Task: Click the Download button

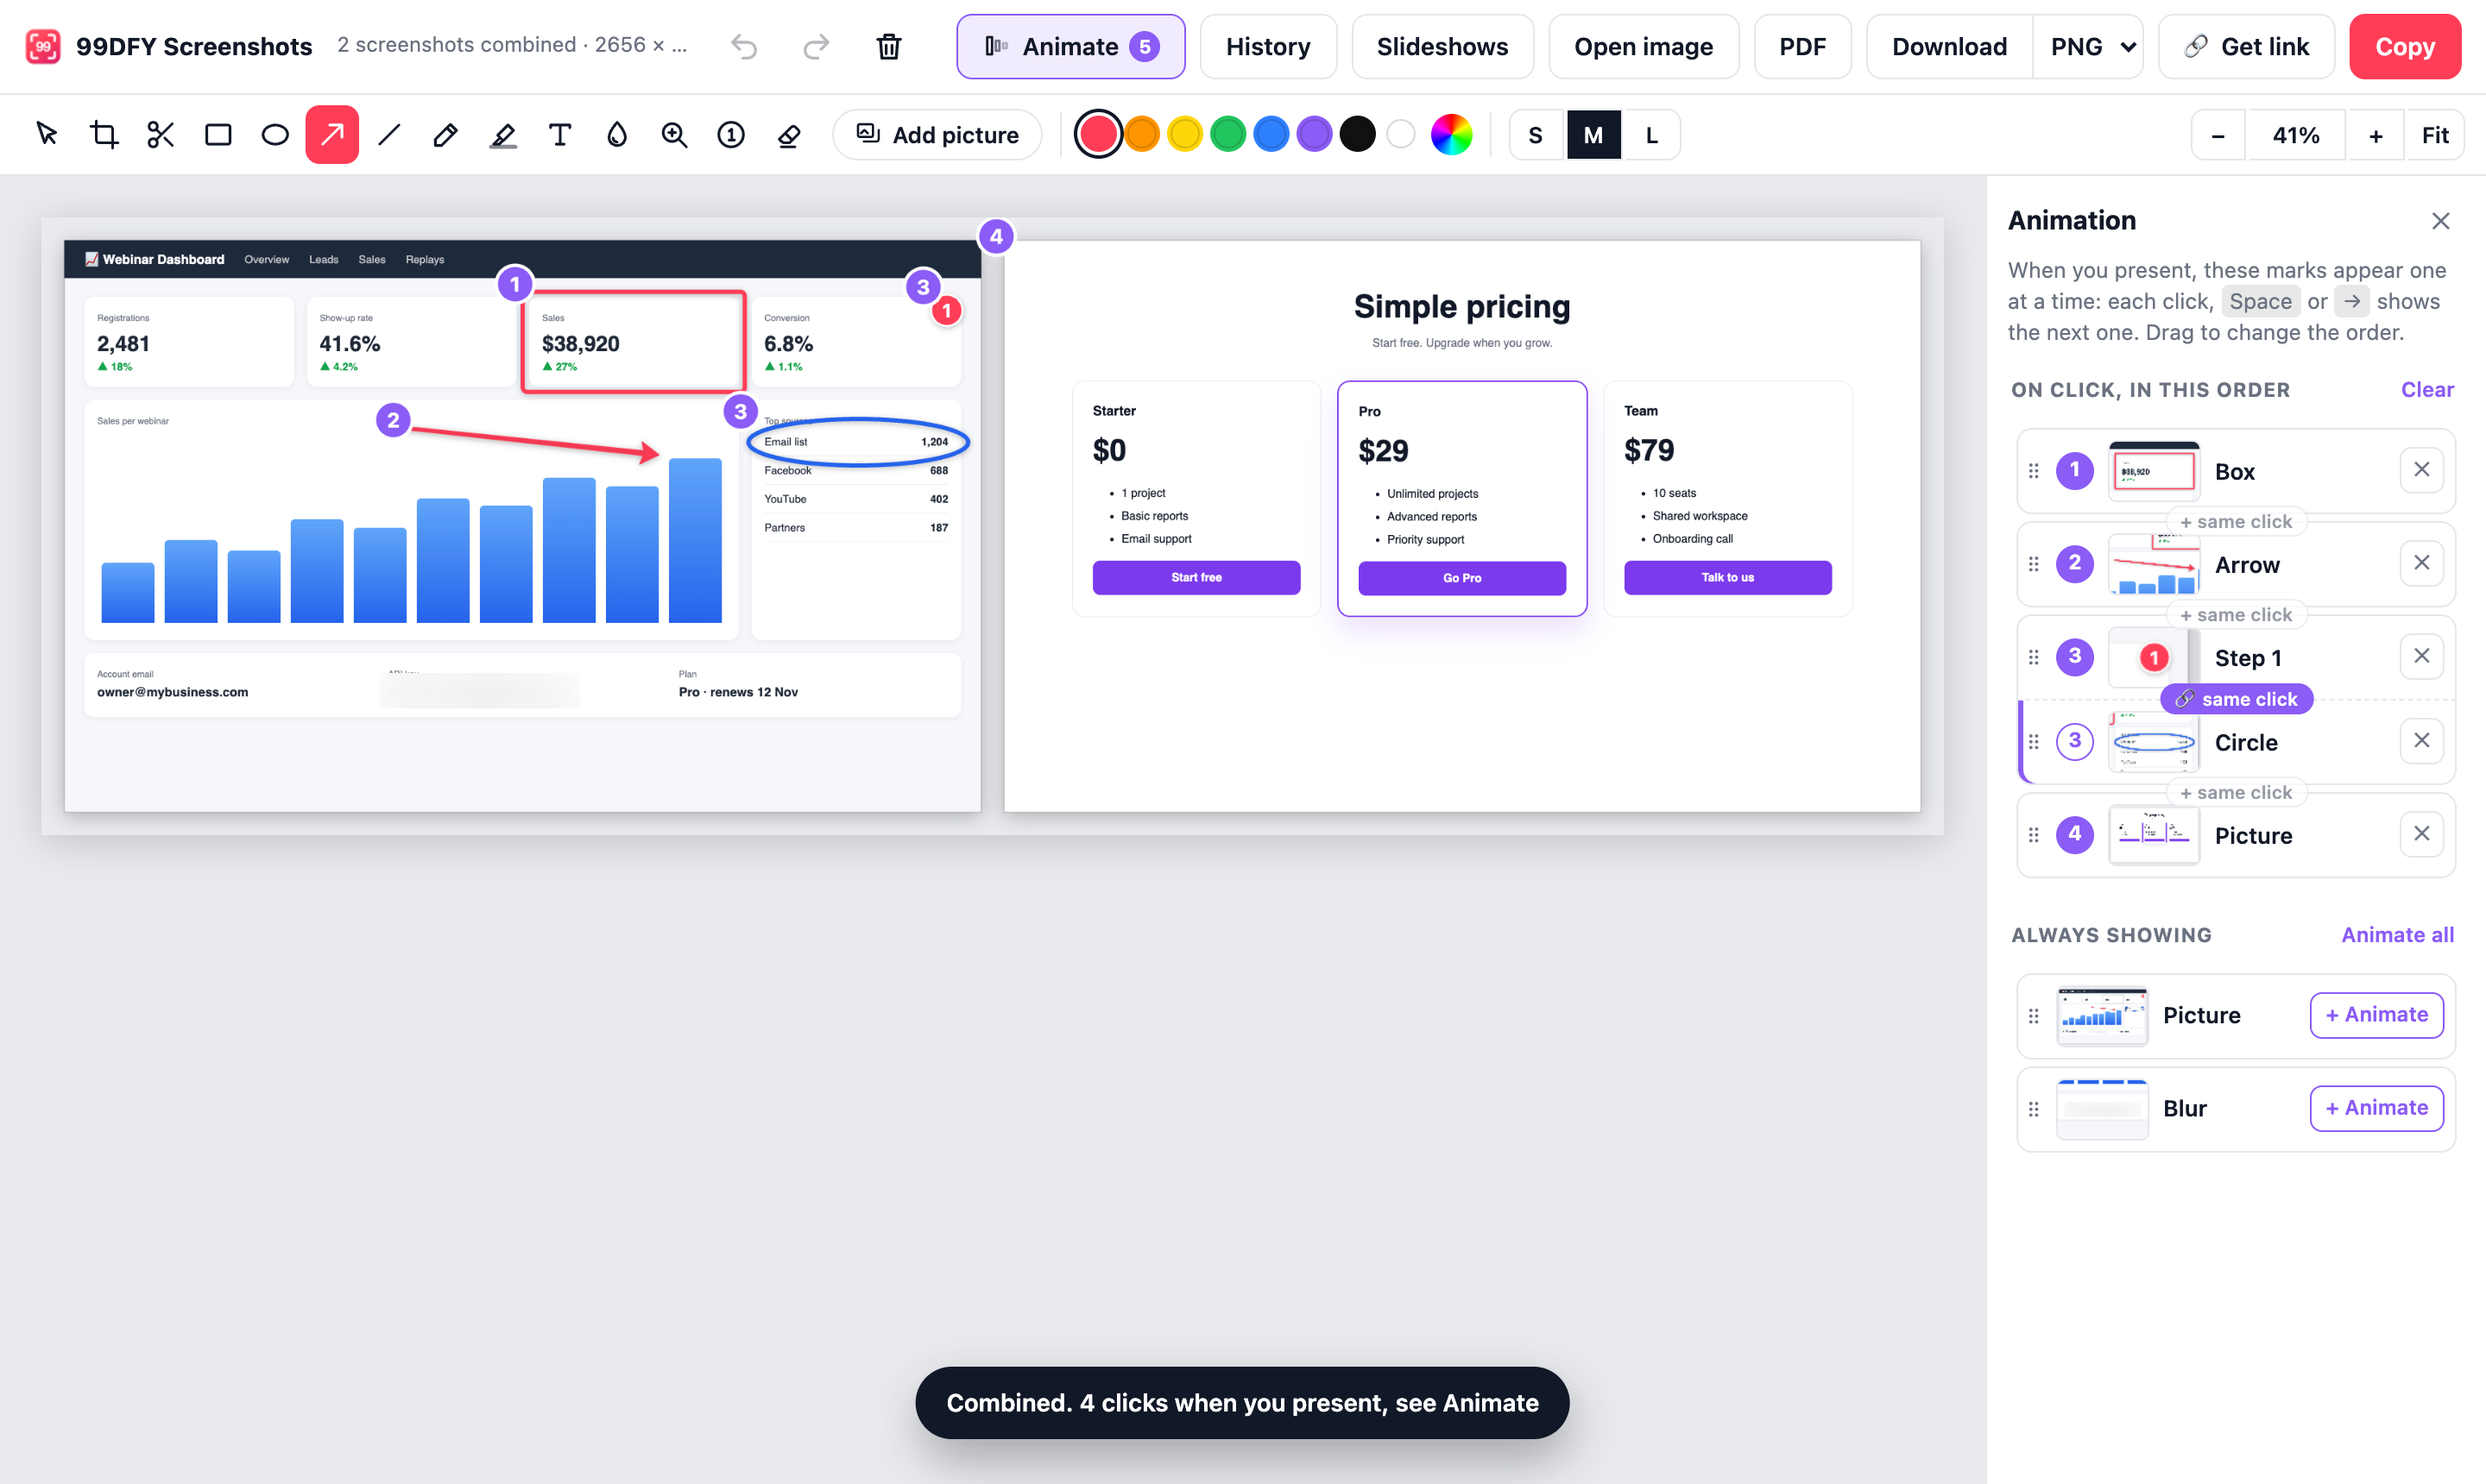Action: pyautogui.click(x=1949, y=46)
